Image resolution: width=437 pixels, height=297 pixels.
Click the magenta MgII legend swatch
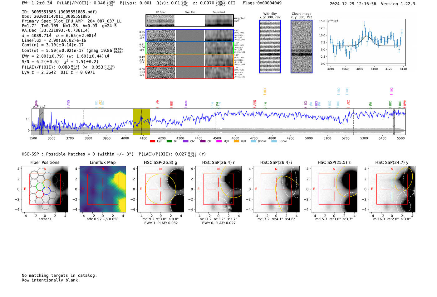[x=219, y=141]
